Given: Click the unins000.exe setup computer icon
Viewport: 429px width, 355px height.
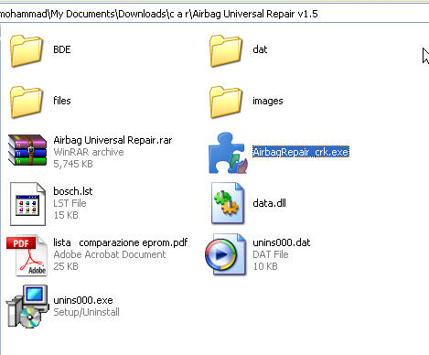Looking at the screenshot, I should [27, 307].
